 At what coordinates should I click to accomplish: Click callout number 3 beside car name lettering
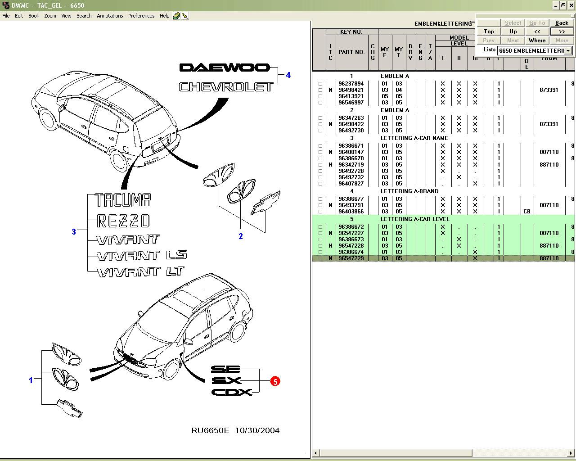pos(74,232)
